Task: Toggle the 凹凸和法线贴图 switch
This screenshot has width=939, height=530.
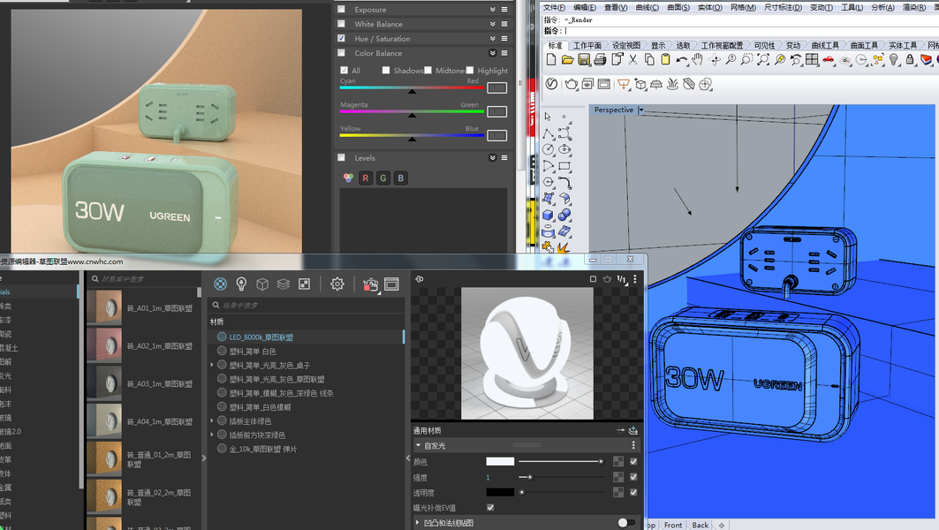Action: coord(626,523)
